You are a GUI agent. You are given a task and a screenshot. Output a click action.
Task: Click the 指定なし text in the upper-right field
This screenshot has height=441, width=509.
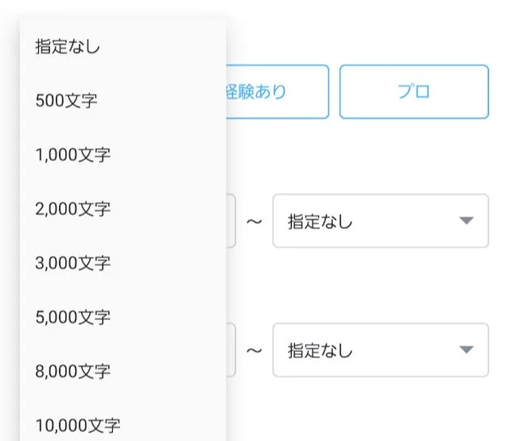pos(320,220)
